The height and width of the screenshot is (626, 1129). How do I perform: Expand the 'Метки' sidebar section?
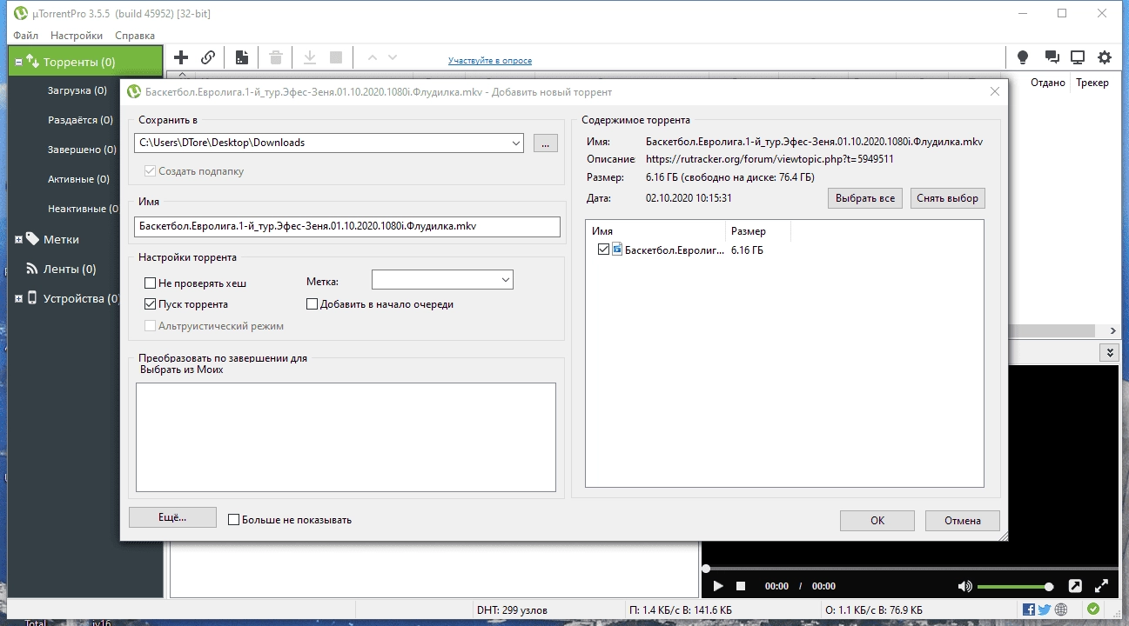[x=20, y=239]
